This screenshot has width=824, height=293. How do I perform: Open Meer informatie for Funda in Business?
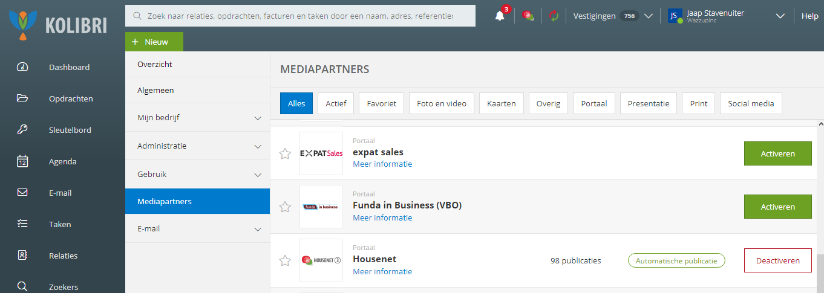pyautogui.click(x=382, y=217)
